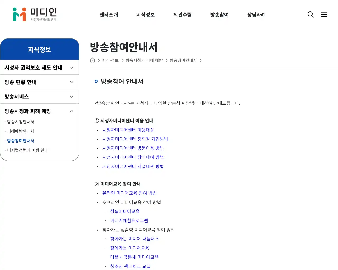Image resolution: width=338 pixels, height=270 pixels.
Task: Open the 의견수렴 menu
Action: [x=182, y=15]
